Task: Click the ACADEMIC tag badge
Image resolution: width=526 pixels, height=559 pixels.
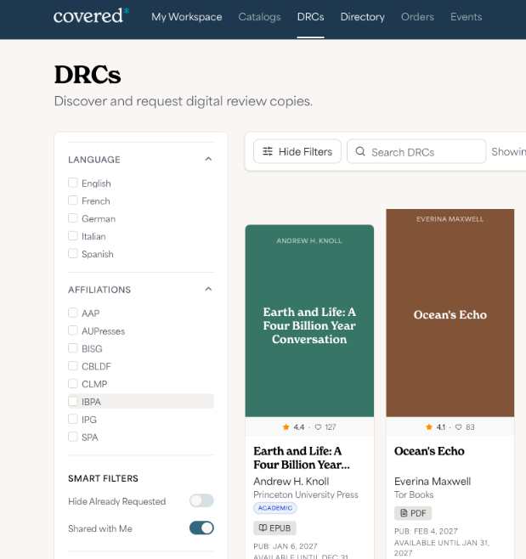Action: pyautogui.click(x=275, y=508)
